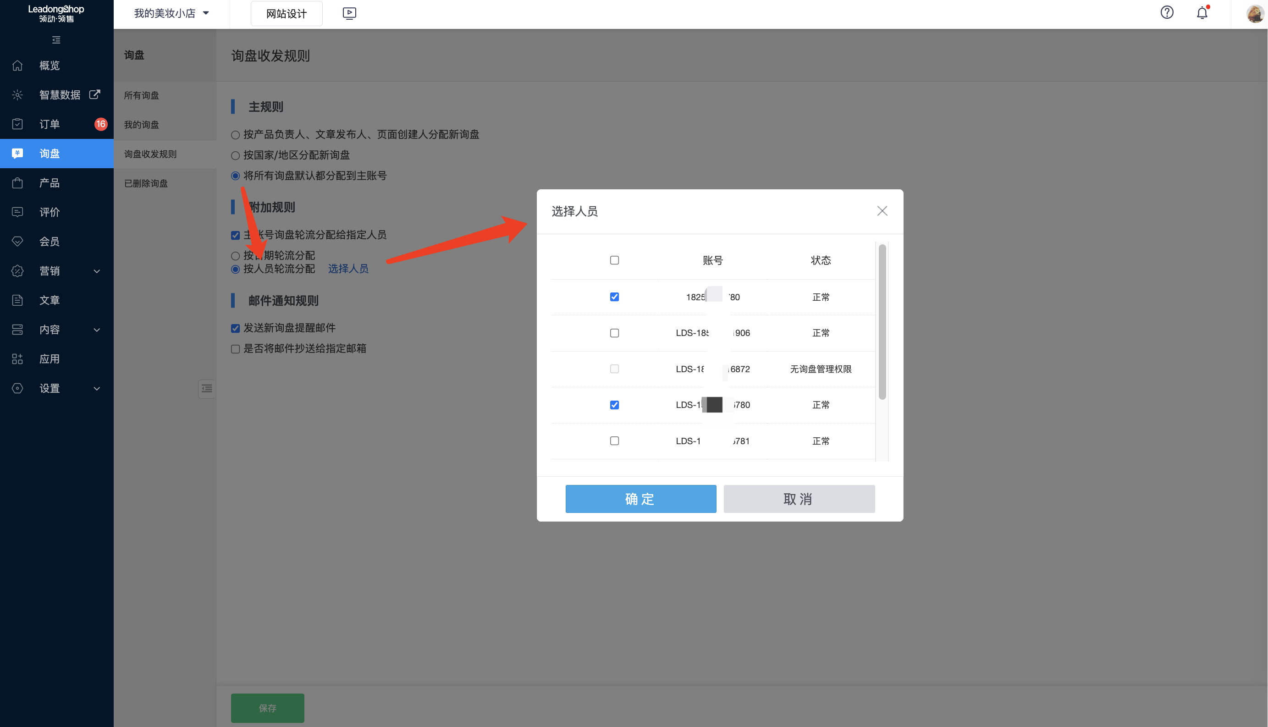This screenshot has width=1268, height=727.
Task: Click the 确定 confirm button
Action: (x=640, y=498)
